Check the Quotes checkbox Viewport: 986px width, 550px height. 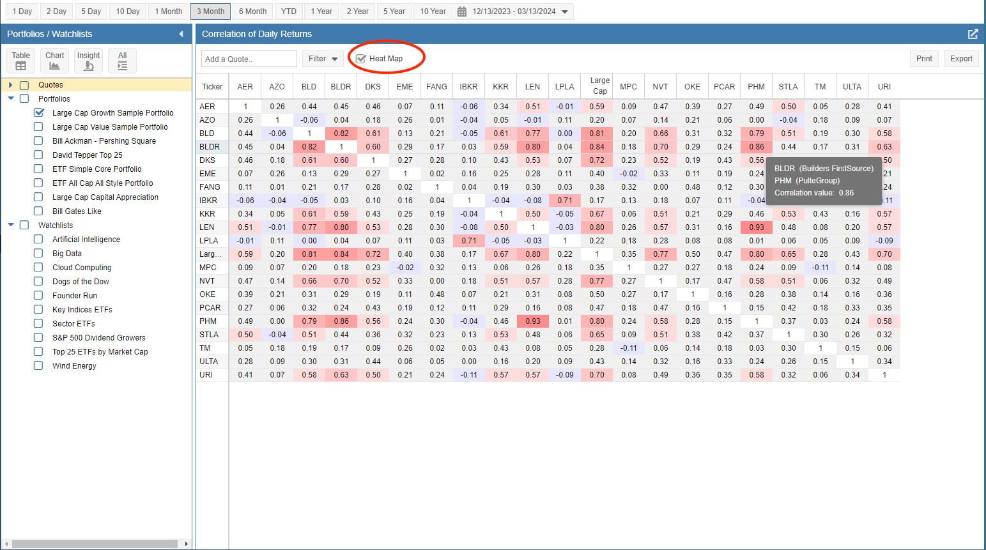(x=24, y=85)
